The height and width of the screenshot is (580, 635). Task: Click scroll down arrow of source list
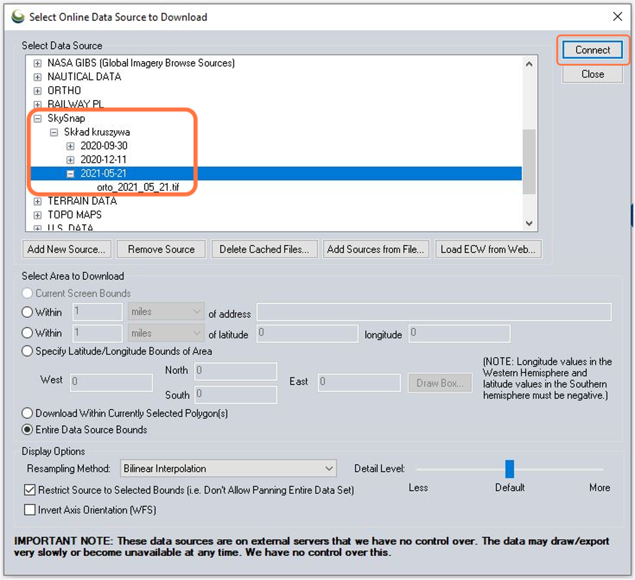click(529, 223)
